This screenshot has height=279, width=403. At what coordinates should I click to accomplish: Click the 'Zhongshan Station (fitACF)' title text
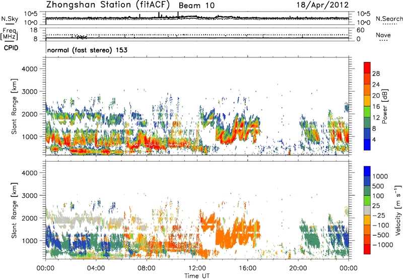click(x=108, y=5)
